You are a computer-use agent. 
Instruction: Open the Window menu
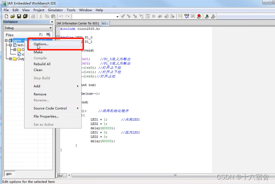(x=86, y=10)
